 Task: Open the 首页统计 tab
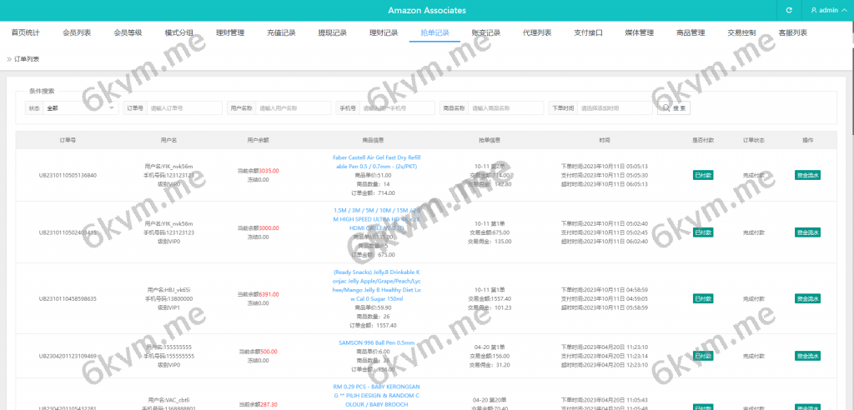[26, 32]
